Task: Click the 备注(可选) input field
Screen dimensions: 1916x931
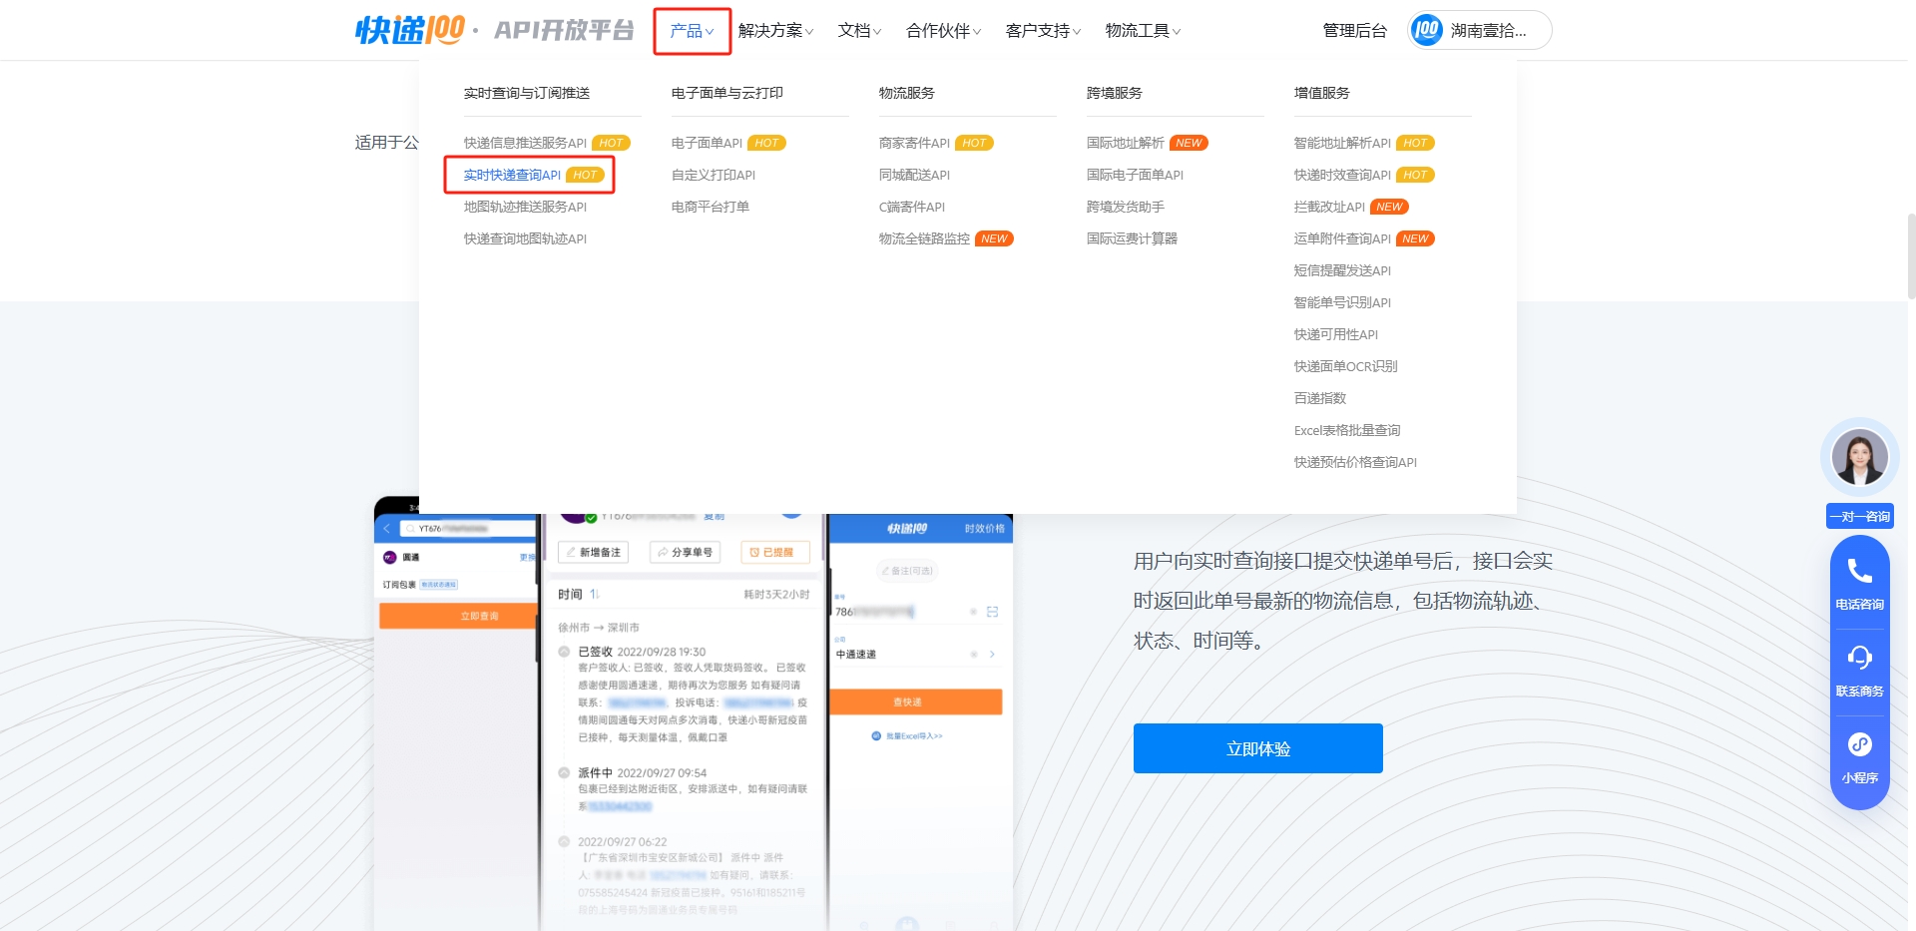Action: (907, 571)
